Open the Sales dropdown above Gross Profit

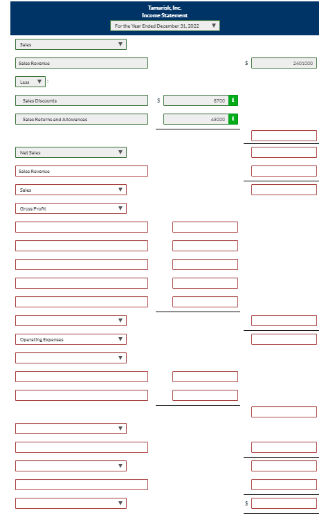pyautogui.click(x=71, y=190)
